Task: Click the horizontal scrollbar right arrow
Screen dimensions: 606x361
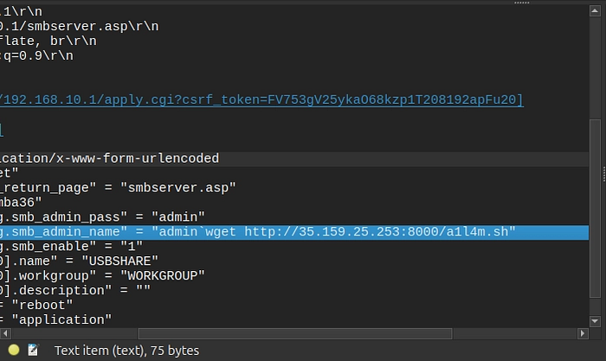Action: click(x=583, y=333)
